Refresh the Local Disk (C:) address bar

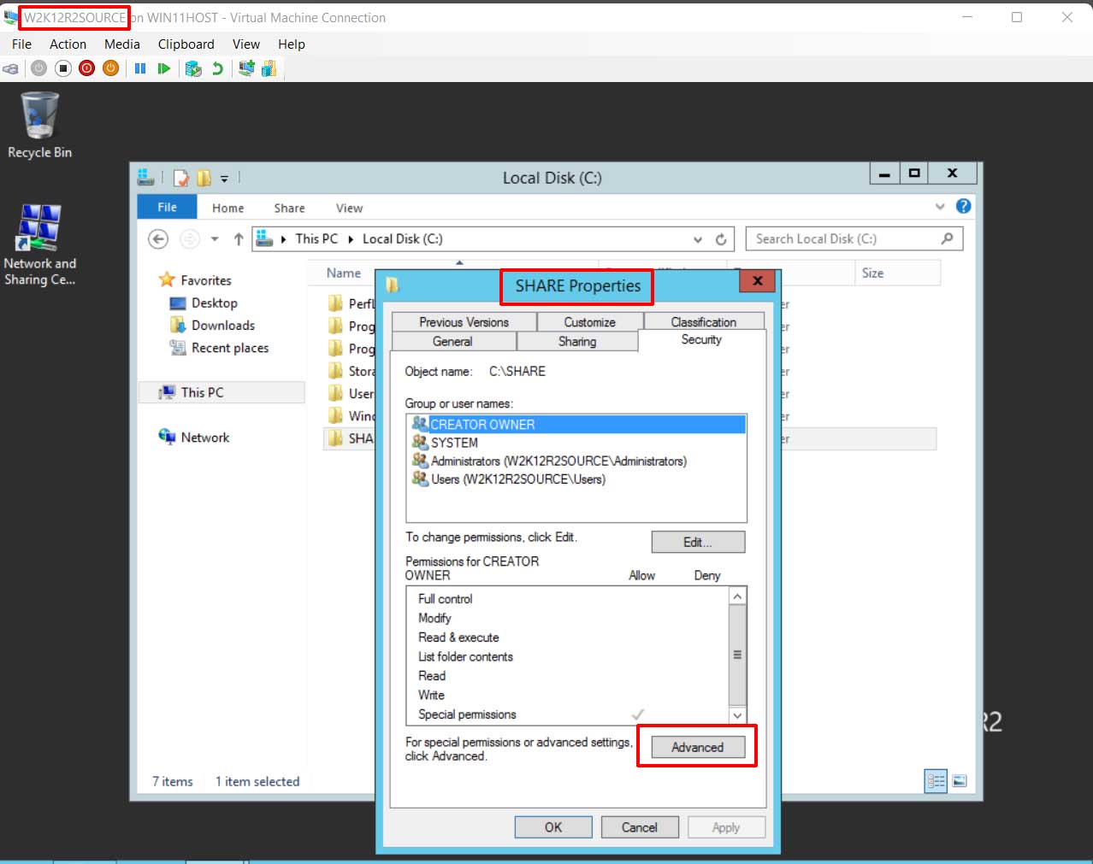pyautogui.click(x=721, y=239)
